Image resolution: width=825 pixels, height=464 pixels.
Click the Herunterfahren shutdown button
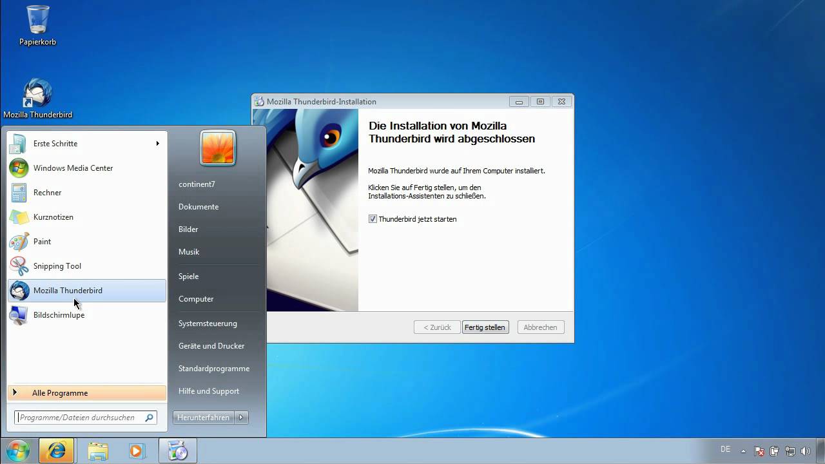click(x=204, y=418)
